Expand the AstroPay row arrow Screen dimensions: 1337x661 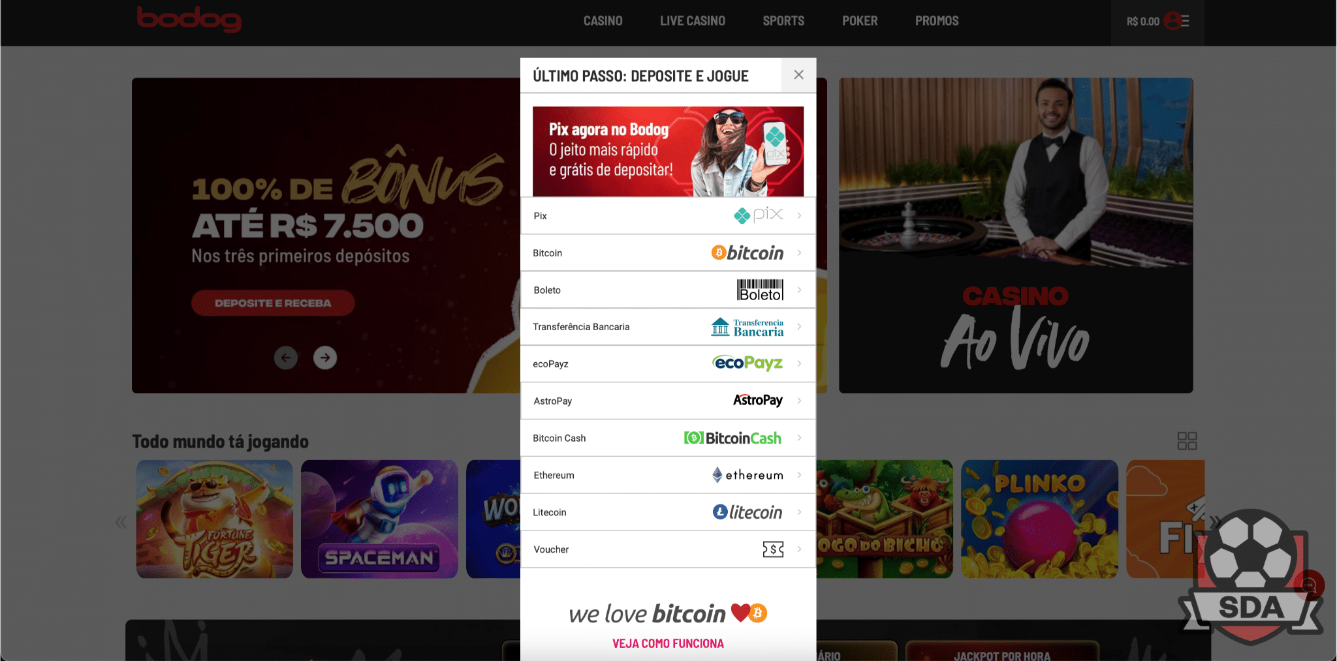799,401
